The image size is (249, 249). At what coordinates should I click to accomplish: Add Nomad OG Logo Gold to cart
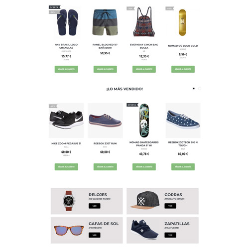coord(183,69)
